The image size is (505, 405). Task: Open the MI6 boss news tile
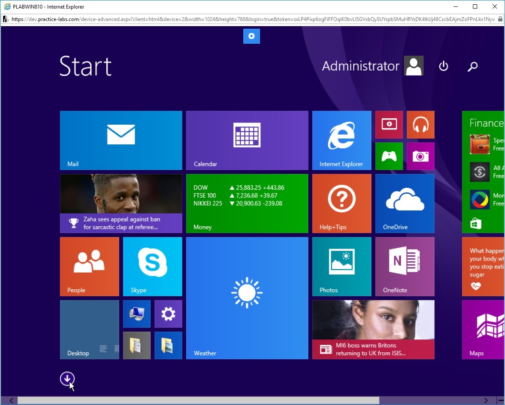tap(373, 330)
